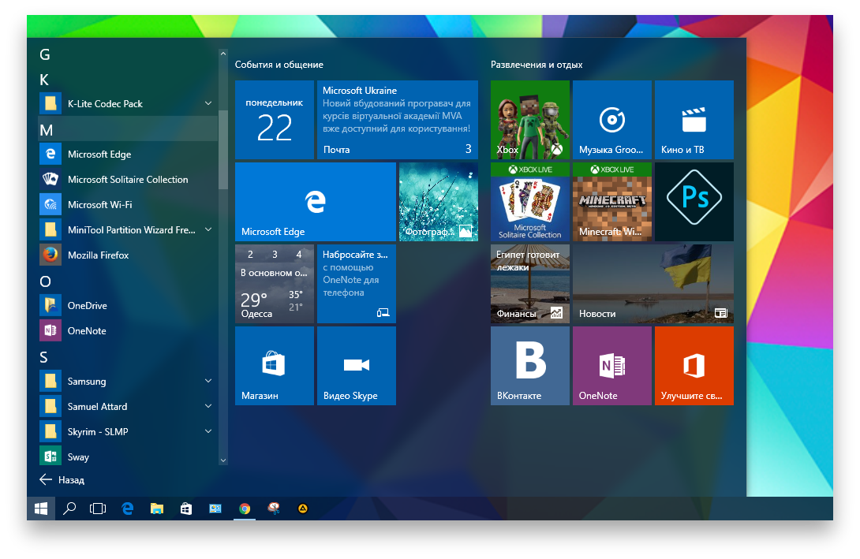Go back with the Назад button
This screenshot has width=860, height=559.
(x=62, y=479)
